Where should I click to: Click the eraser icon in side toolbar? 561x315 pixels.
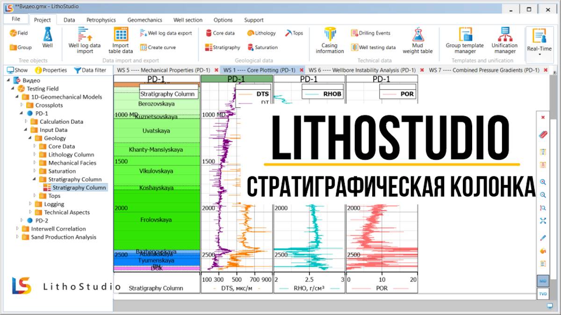[x=543, y=135]
